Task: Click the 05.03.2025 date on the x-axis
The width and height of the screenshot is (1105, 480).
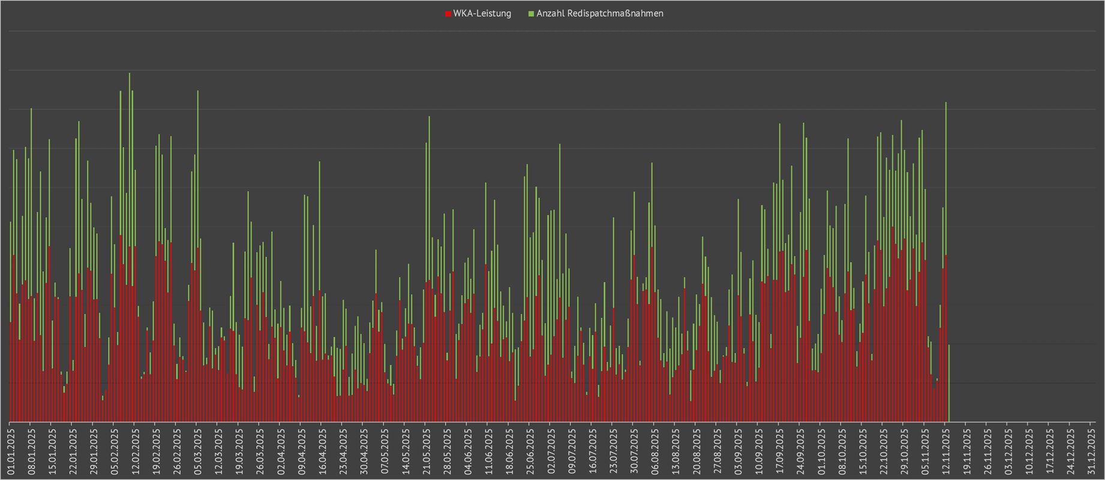Action: coord(197,450)
